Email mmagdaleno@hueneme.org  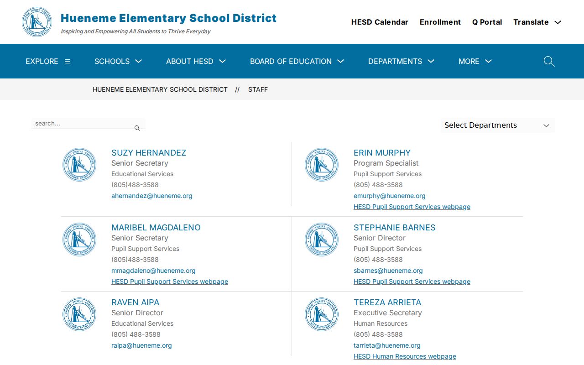pos(153,271)
